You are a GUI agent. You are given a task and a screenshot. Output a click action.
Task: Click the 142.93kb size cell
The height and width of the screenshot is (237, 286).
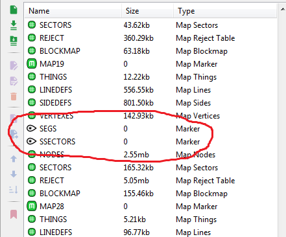tap(139, 116)
